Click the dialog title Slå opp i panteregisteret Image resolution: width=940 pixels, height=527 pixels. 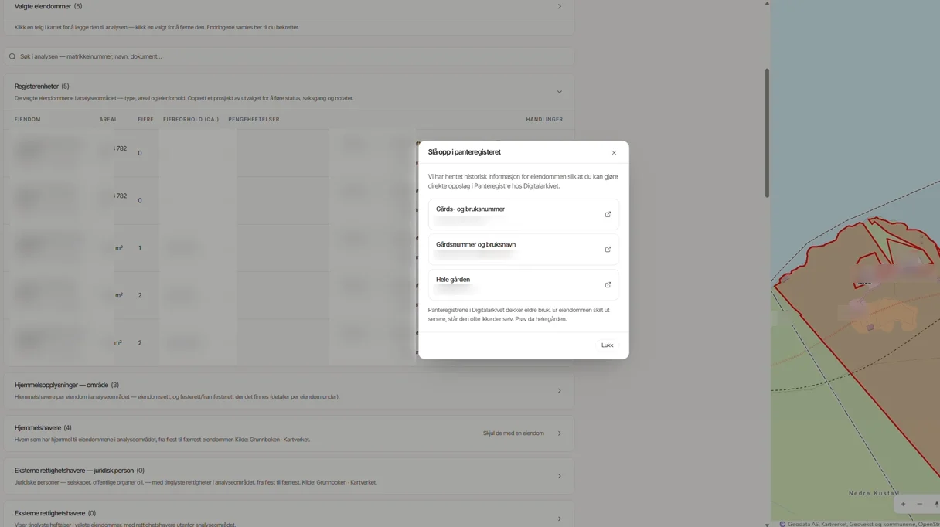tap(465, 152)
